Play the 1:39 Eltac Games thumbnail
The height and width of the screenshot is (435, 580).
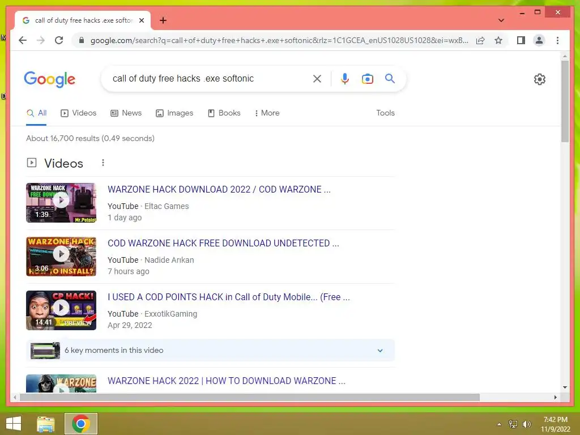61,203
